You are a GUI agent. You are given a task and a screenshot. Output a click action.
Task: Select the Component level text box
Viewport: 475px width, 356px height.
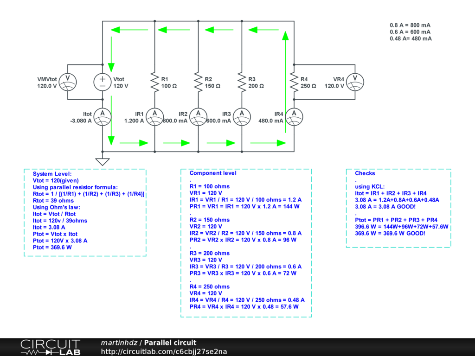click(246, 243)
